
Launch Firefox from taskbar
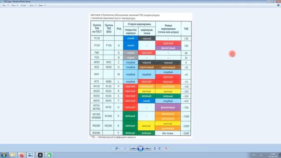[x=22, y=155]
